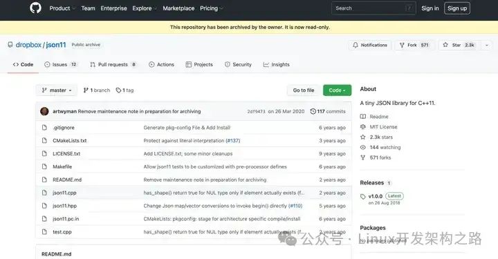The height and width of the screenshot is (259, 498).
Task: Click the Team link in header
Action: (x=88, y=8)
